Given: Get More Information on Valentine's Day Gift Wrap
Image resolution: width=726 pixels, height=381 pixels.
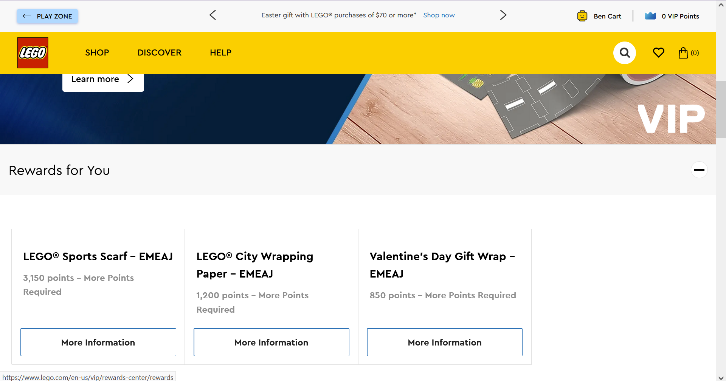Looking at the screenshot, I should click(x=444, y=342).
